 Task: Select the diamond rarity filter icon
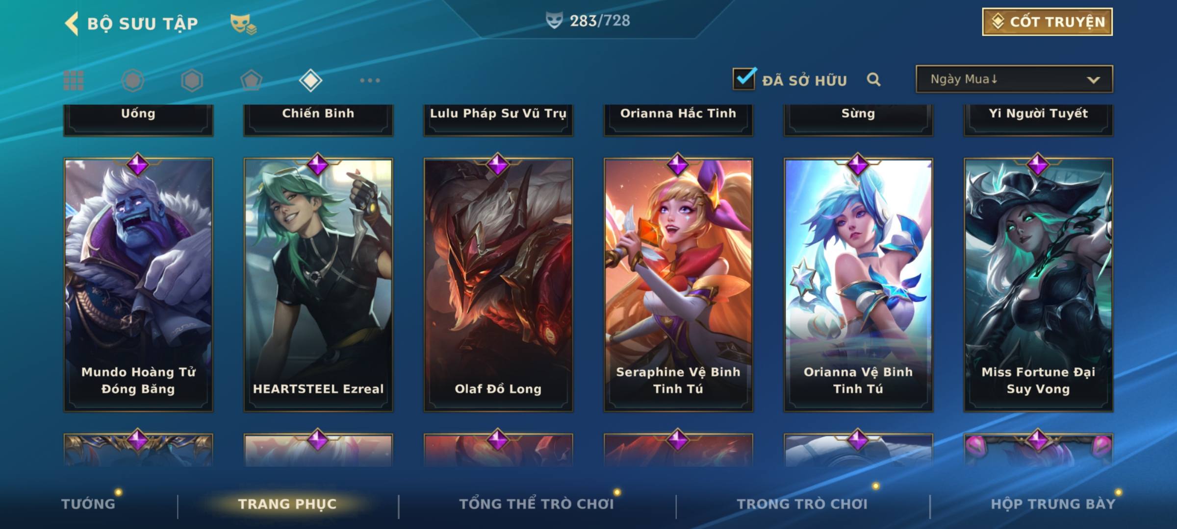(310, 80)
